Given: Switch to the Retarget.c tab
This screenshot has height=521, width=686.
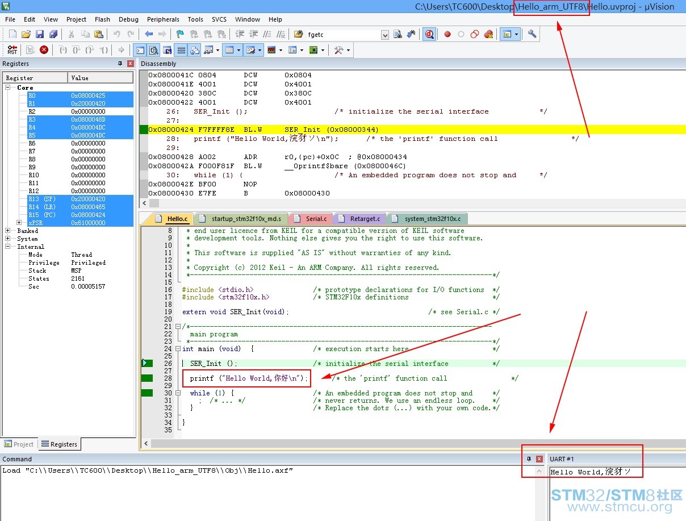Looking at the screenshot, I should tap(361, 219).
